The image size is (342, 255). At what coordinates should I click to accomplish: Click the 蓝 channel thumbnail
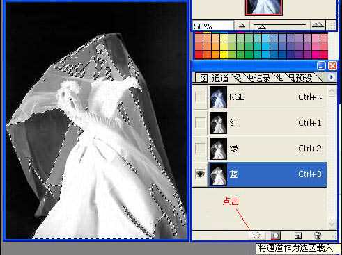coord(218,174)
